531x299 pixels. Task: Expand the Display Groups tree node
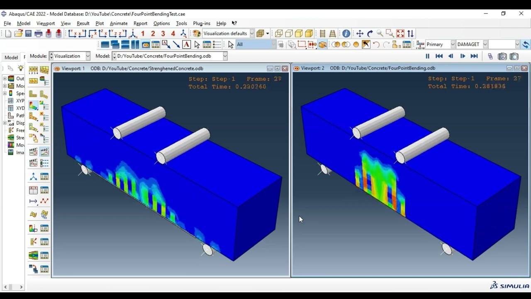tap(5, 123)
